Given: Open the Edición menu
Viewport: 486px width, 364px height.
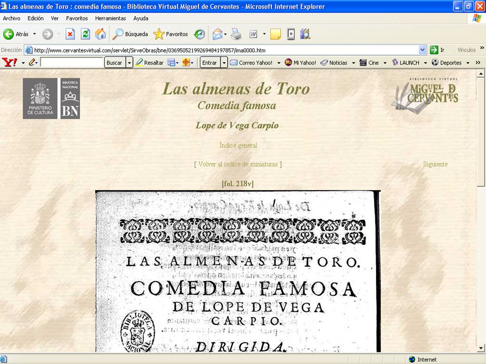Looking at the screenshot, I should tap(35, 18).
